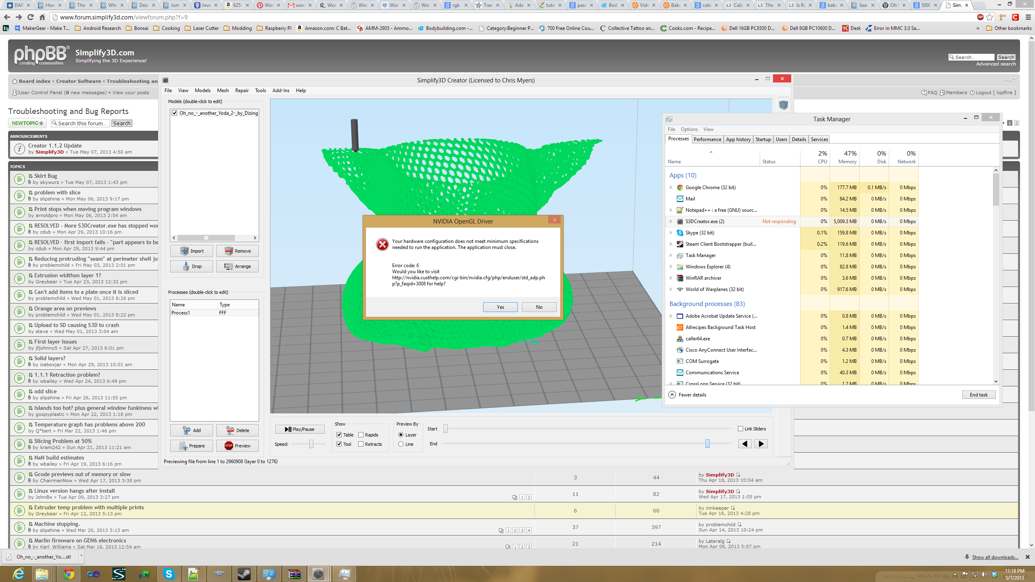Image resolution: width=1035 pixels, height=582 pixels.
Task: Open the Repair menu in Simplify3D
Action: tap(242, 91)
